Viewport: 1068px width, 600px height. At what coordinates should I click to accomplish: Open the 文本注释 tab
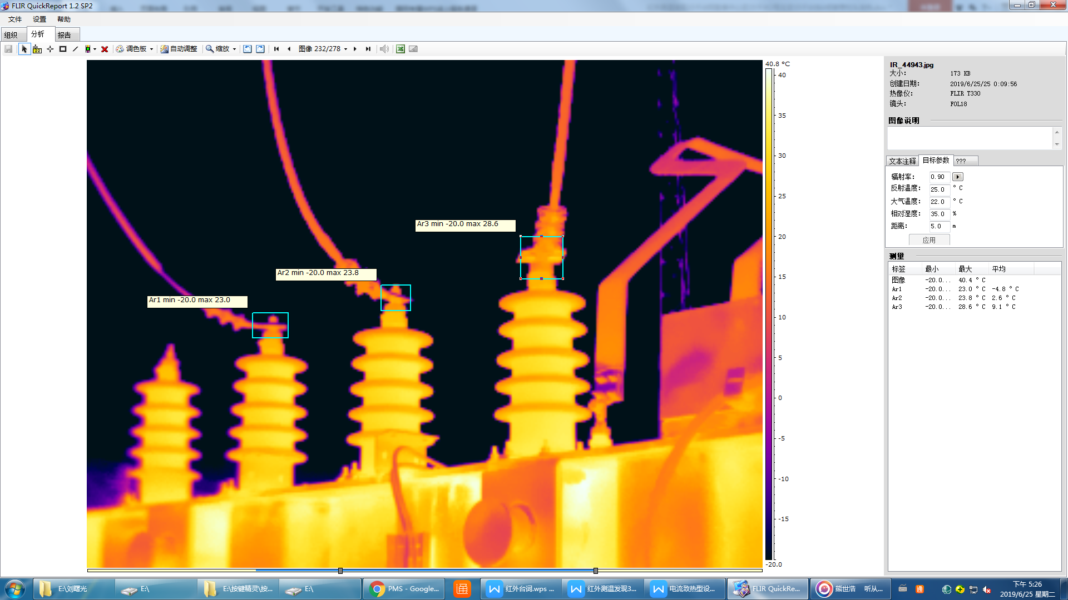pyautogui.click(x=902, y=161)
